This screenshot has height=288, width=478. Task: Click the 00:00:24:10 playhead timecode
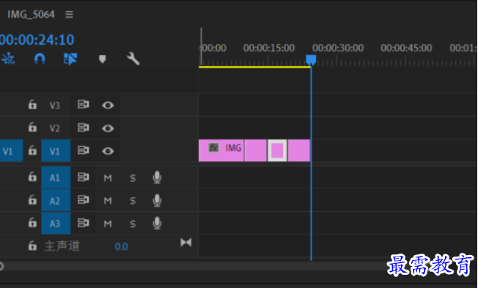pos(37,40)
